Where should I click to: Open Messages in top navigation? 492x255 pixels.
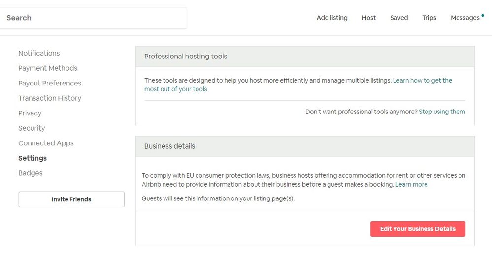(x=465, y=18)
